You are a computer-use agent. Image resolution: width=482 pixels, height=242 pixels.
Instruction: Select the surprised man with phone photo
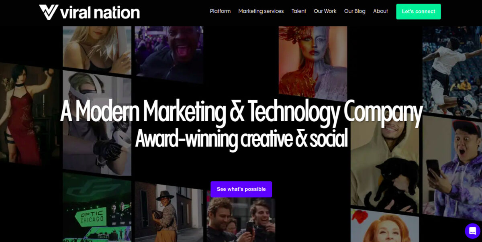pos(452,169)
